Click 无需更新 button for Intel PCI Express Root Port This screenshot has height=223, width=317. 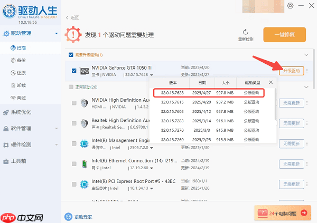click(x=291, y=185)
